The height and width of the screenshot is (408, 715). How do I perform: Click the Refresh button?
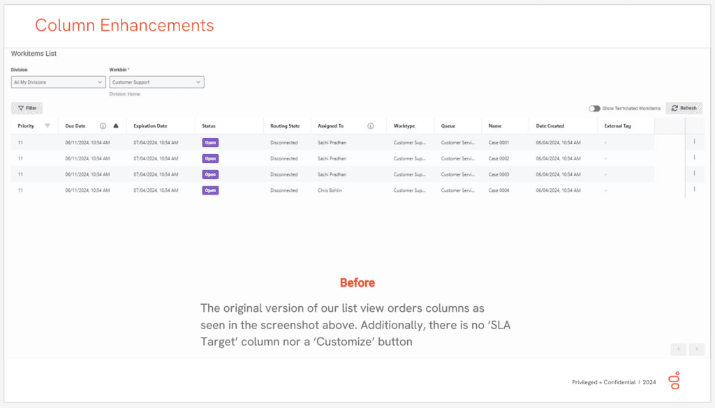684,108
